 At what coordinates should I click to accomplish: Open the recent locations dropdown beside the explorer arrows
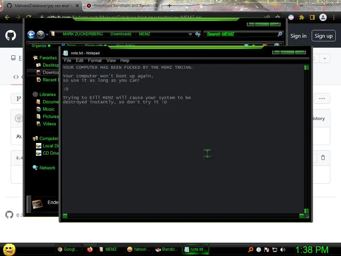pos(47,34)
